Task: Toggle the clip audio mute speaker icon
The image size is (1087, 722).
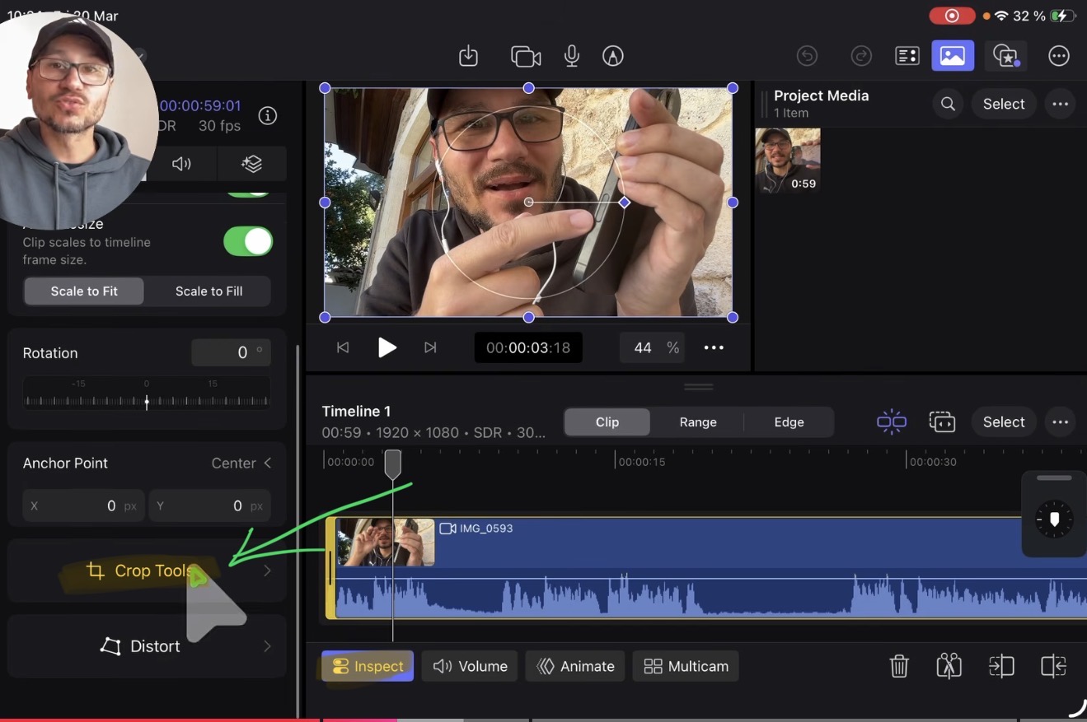Action: click(181, 164)
